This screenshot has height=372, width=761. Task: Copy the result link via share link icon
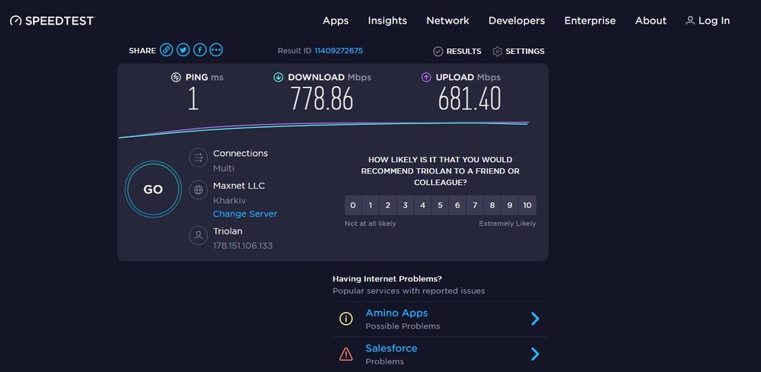coord(167,50)
